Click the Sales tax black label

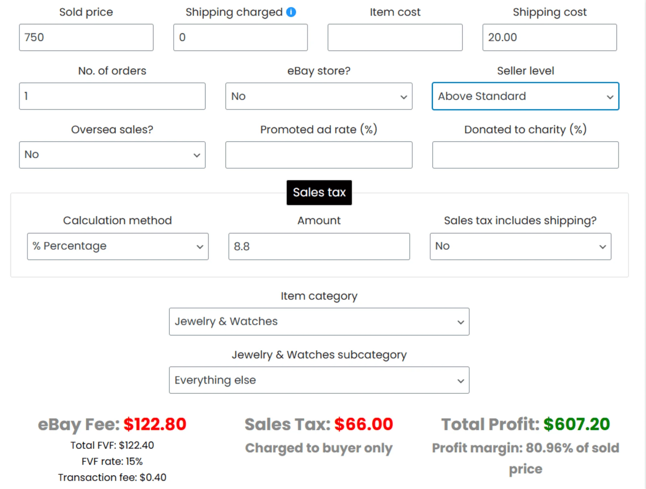coord(319,192)
